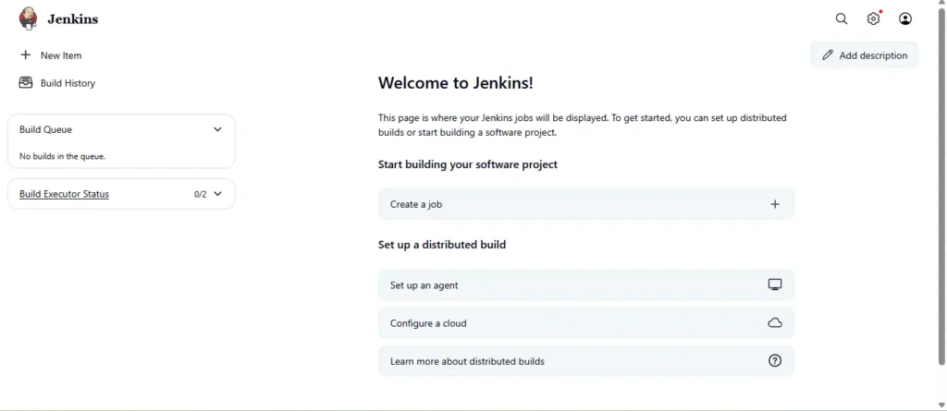Click the plus icon on Create a job
Viewport: 947px width, 411px height.
pos(775,204)
